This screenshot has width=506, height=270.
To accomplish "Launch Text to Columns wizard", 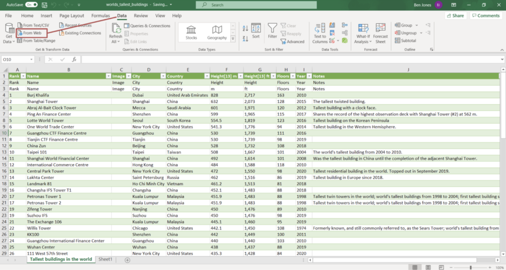I will (320, 34).
